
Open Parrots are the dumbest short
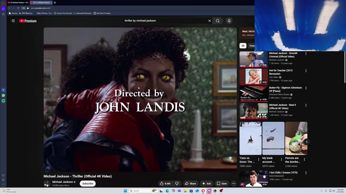tap(296, 138)
